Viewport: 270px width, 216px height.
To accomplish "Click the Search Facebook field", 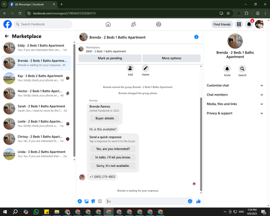I will coord(43,24).
